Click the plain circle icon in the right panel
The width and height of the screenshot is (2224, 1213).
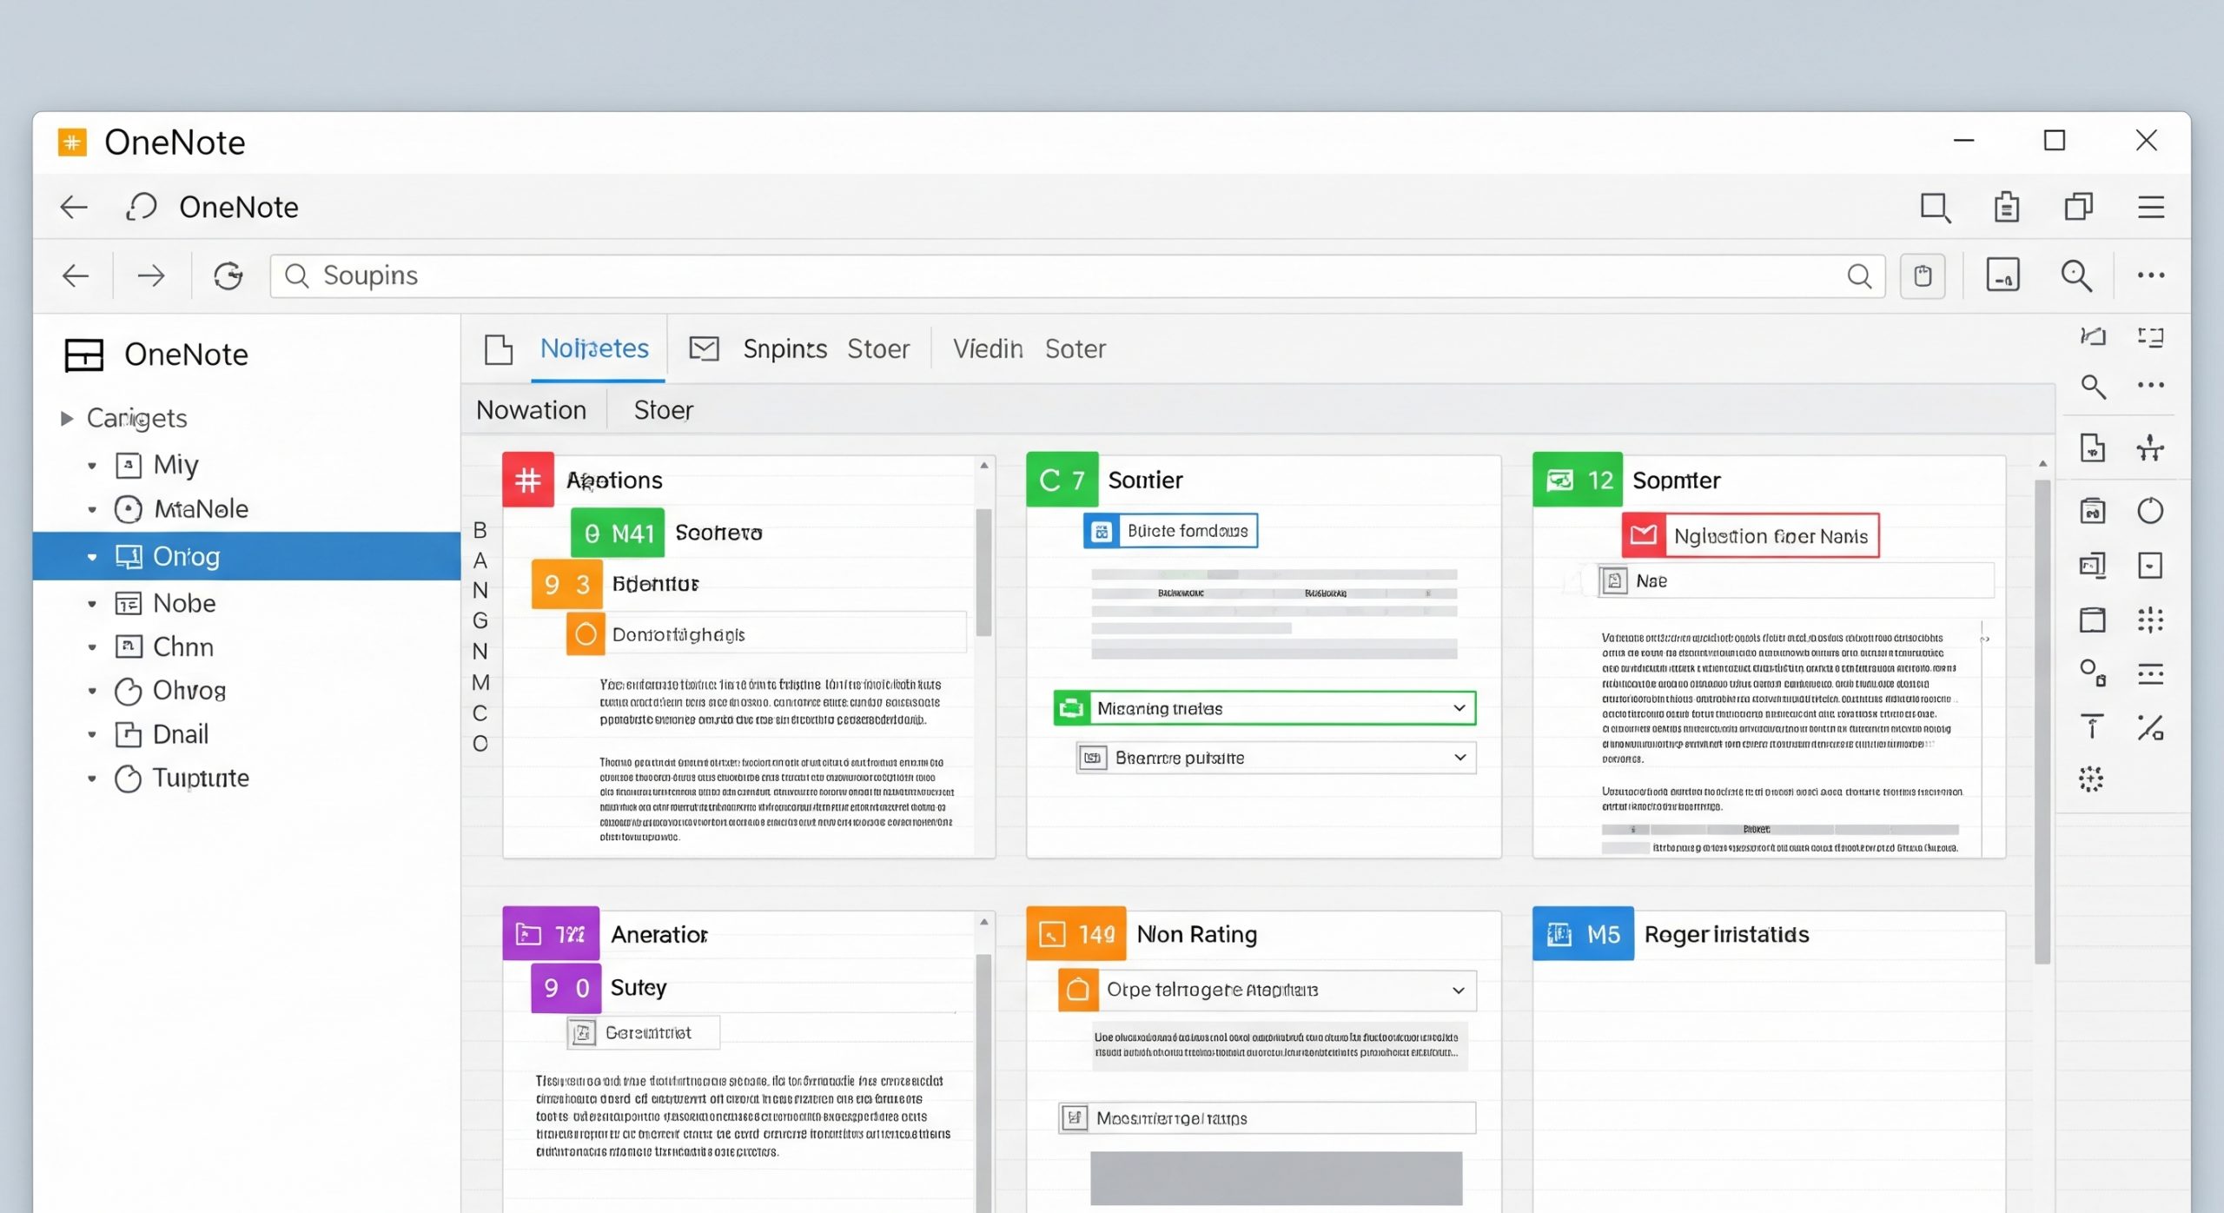(2150, 510)
